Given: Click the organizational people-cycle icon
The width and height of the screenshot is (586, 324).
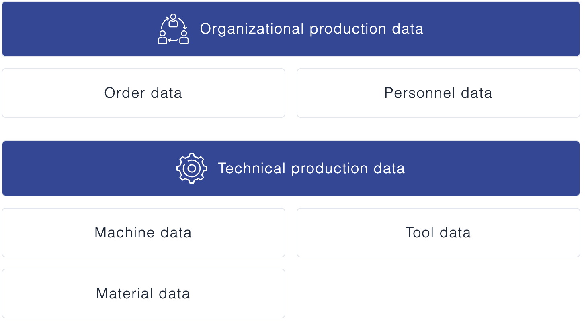Looking at the screenshot, I should click(x=173, y=29).
